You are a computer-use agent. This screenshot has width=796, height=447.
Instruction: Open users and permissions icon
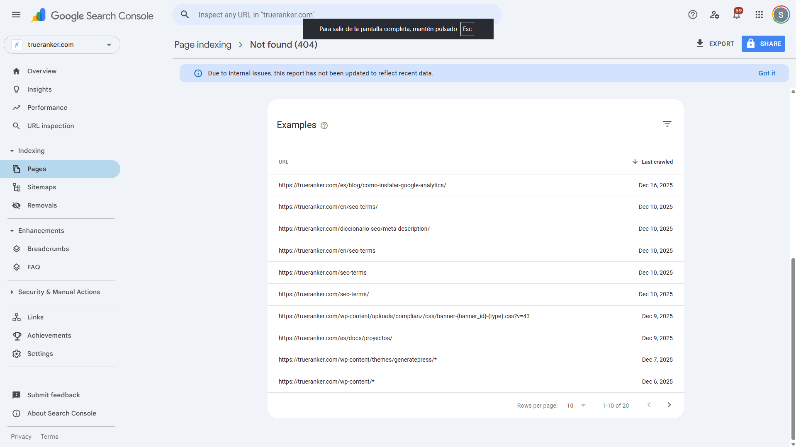(x=714, y=15)
